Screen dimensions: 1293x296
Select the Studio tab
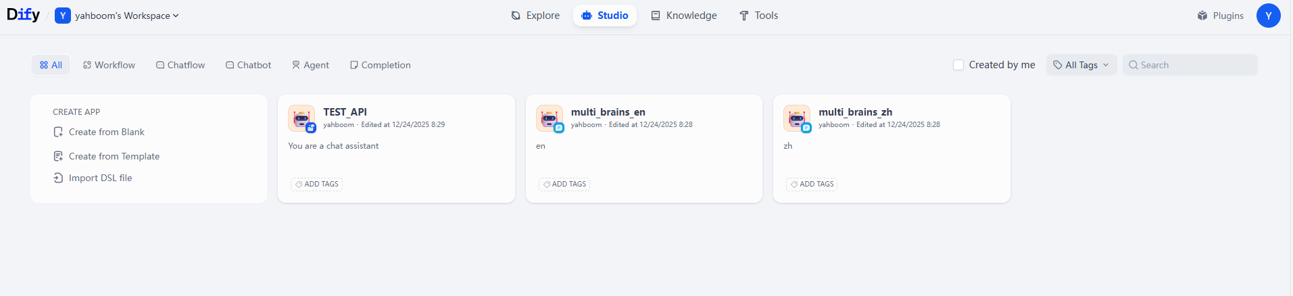(605, 16)
